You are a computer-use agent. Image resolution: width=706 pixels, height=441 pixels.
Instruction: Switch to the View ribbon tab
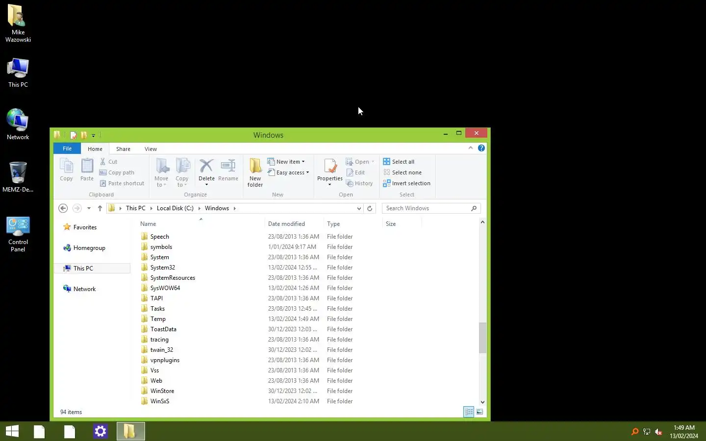pyautogui.click(x=151, y=149)
